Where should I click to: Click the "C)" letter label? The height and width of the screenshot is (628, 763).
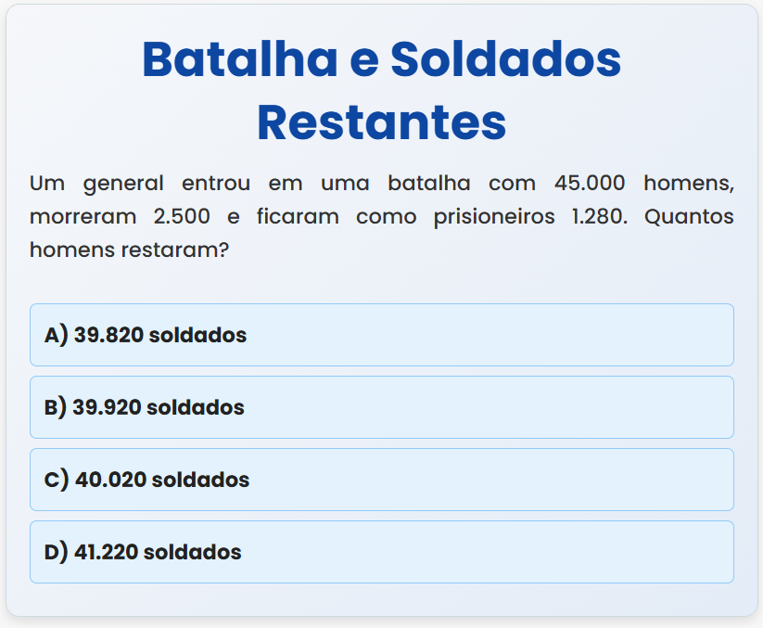(57, 480)
